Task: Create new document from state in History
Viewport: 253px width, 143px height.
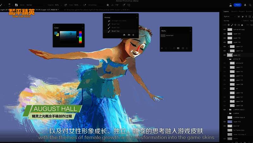Action: click(x=124, y=35)
